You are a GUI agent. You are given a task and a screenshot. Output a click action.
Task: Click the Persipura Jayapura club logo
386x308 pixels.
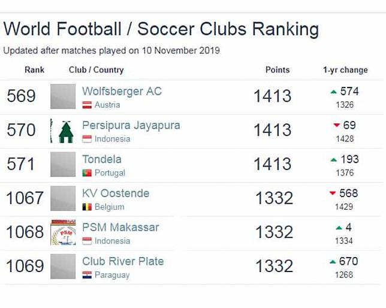63,131
